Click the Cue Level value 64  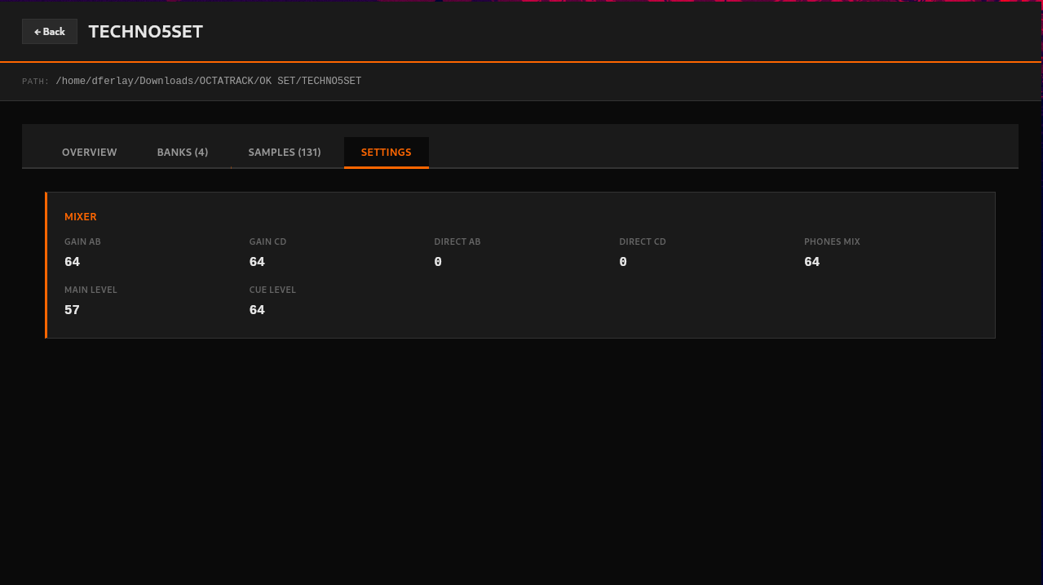257,310
